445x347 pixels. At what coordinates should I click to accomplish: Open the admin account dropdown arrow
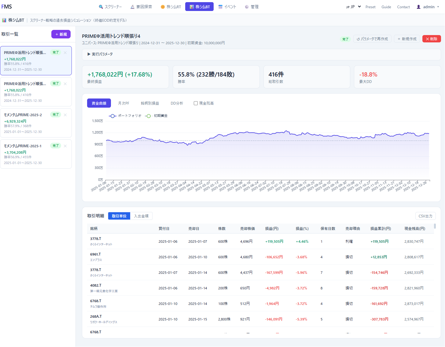[x=438, y=7]
